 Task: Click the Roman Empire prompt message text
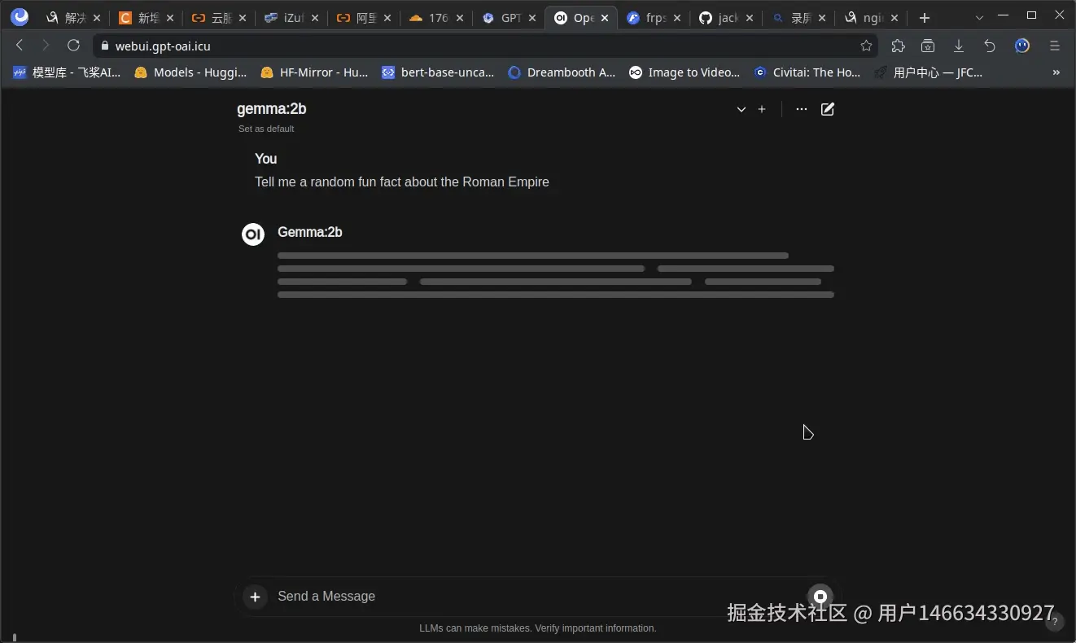point(402,182)
